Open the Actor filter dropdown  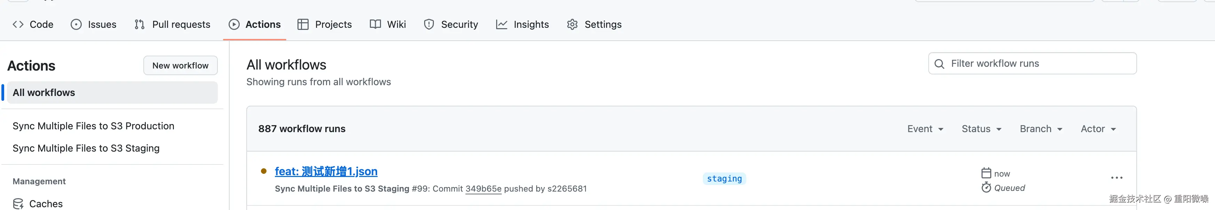pos(1098,129)
